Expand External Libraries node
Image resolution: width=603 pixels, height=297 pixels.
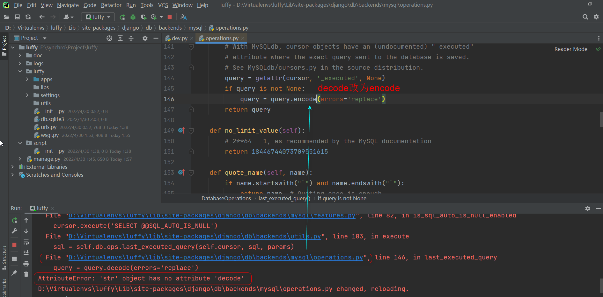tap(12, 167)
